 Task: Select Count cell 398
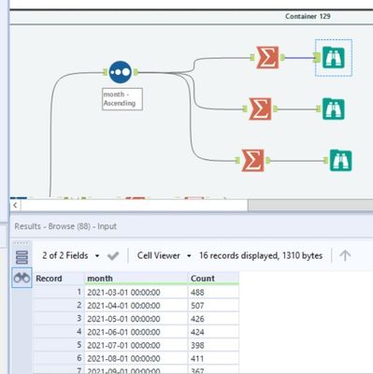click(213, 345)
